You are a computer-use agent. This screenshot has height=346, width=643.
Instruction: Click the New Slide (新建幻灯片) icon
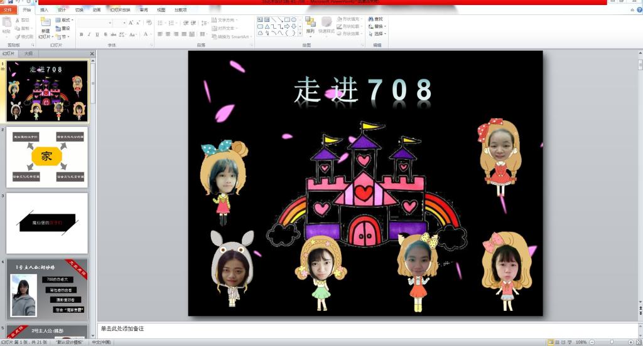[45, 24]
